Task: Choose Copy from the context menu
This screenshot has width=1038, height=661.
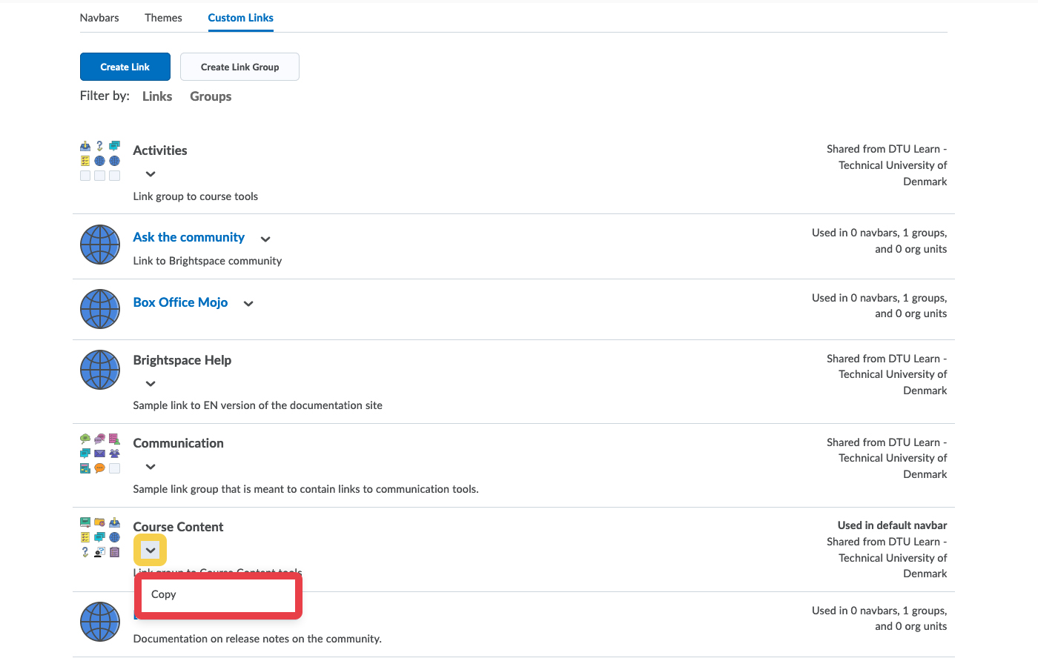Action: [164, 594]
